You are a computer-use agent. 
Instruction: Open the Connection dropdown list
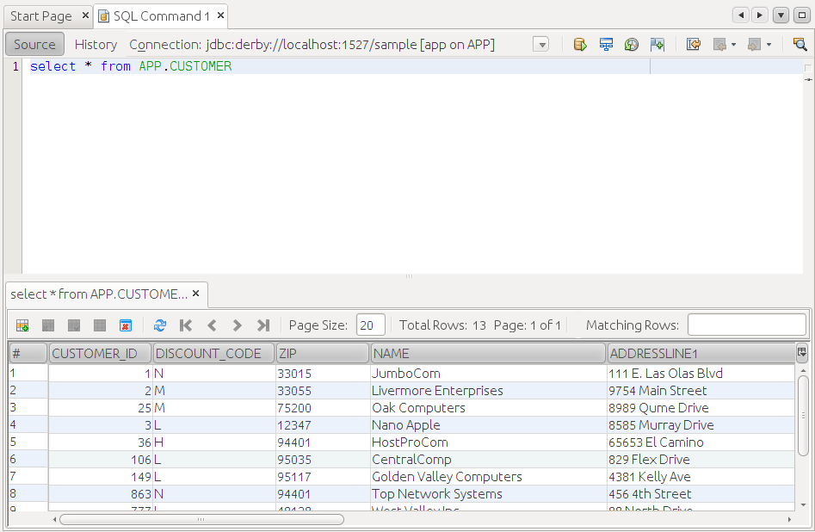coord(540,45)
